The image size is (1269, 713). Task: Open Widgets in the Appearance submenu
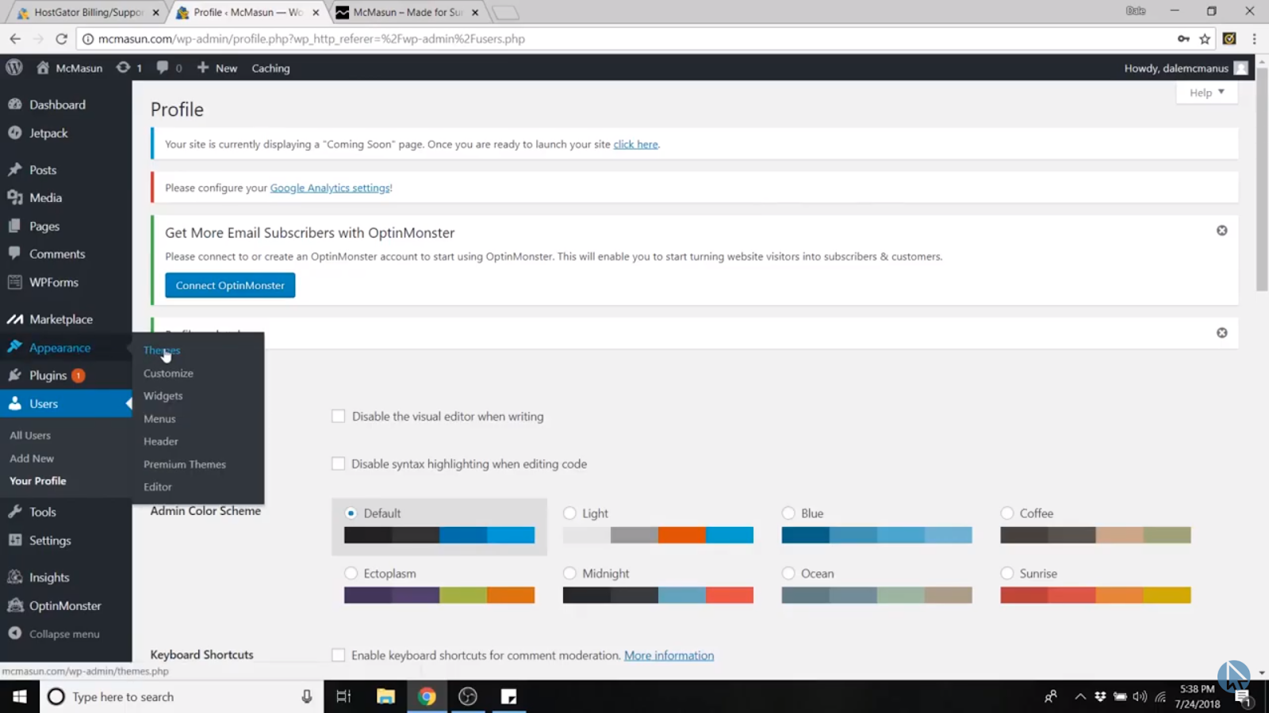click(163, 396)
